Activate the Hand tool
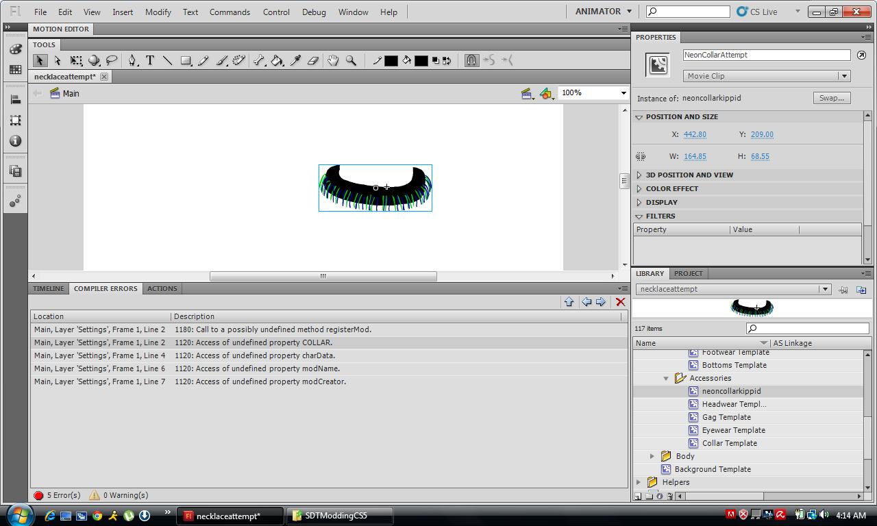This screenshot has height=526, width=877. point(333,60)
